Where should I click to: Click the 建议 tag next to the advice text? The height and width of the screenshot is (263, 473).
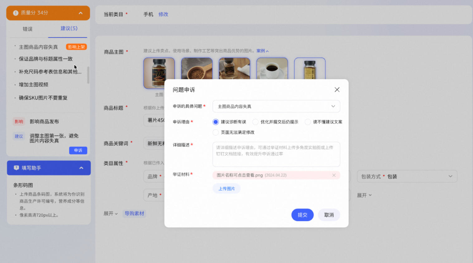pos(19,136)
